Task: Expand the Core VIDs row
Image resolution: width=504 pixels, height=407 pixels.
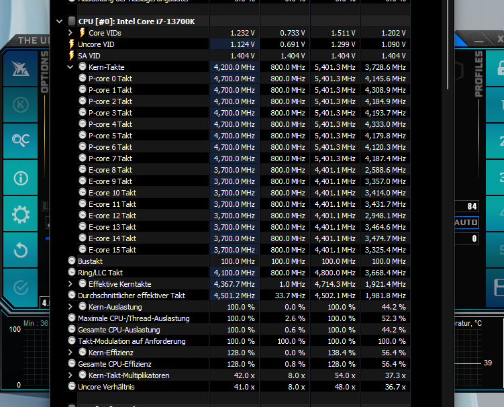Action: click(70, 33)
